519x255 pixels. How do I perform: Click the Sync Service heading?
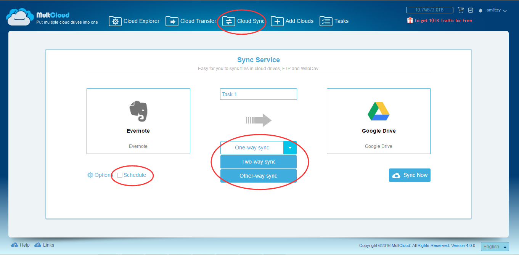[259, 60]
